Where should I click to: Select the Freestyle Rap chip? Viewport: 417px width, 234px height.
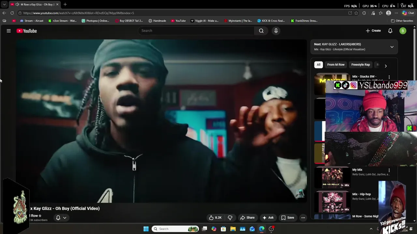[x=361, y=65]
